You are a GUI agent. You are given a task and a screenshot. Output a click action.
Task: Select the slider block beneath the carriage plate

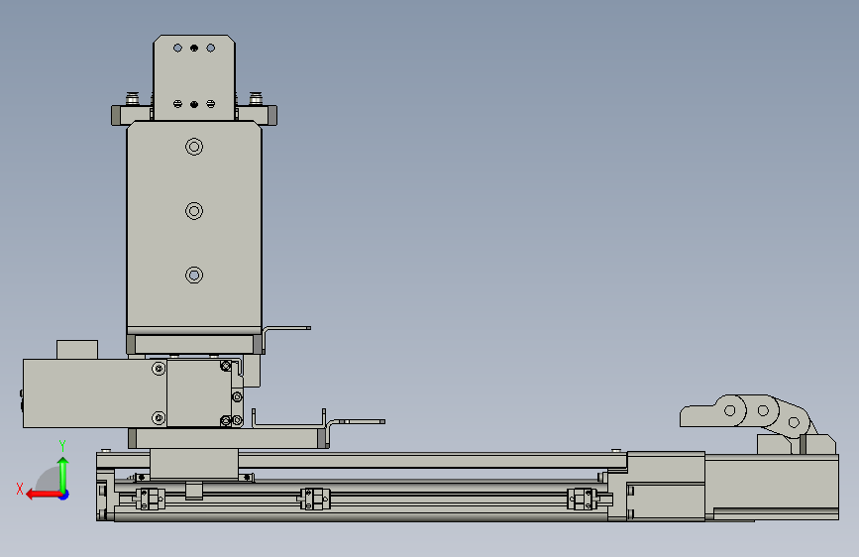[194, 464]
